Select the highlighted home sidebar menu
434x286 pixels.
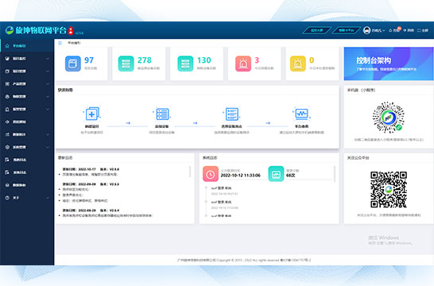[x=27, y=46]
